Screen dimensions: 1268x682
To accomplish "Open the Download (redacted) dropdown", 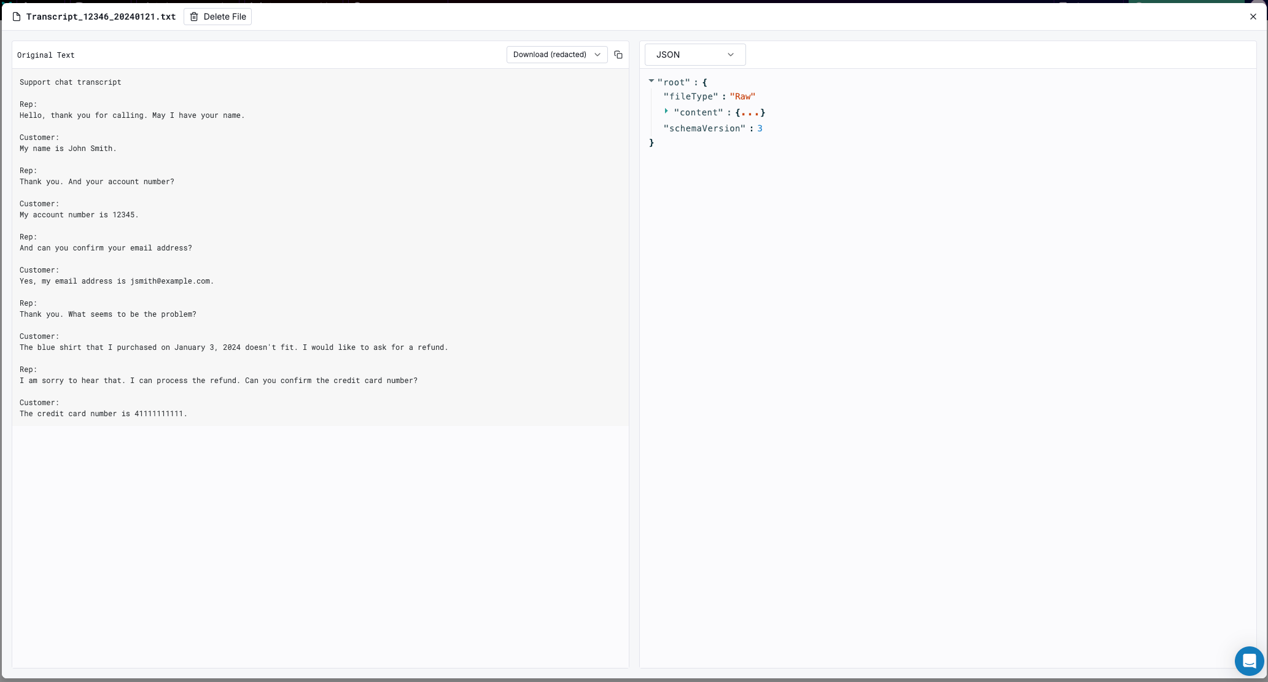I will (556, 55).
